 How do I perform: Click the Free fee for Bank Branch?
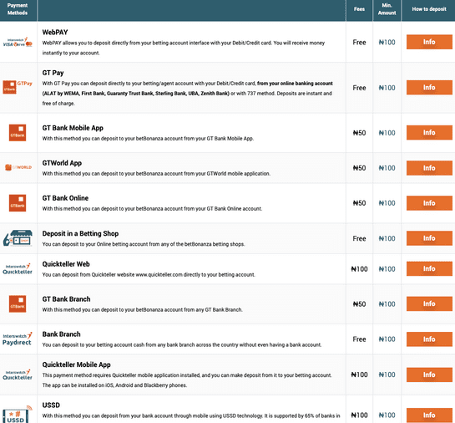359,339
